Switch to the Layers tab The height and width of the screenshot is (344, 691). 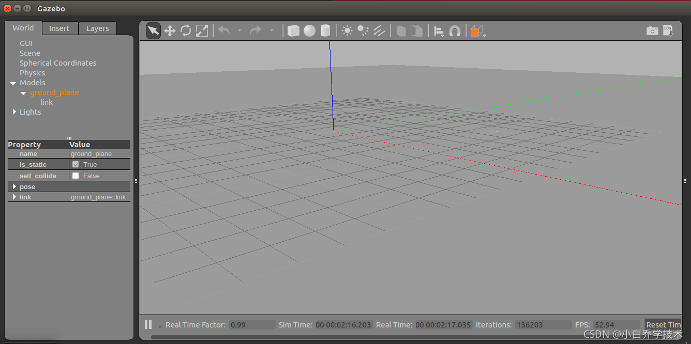[98, 28]
